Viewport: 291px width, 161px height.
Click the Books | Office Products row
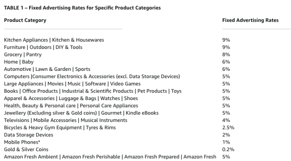pos(92,91)
